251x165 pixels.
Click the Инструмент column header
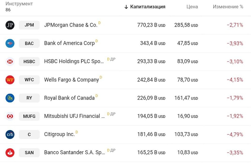(x=19, y=4)
